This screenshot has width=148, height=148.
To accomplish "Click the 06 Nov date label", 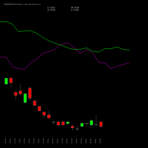I will pyautogui.click(x=5, y=141).
